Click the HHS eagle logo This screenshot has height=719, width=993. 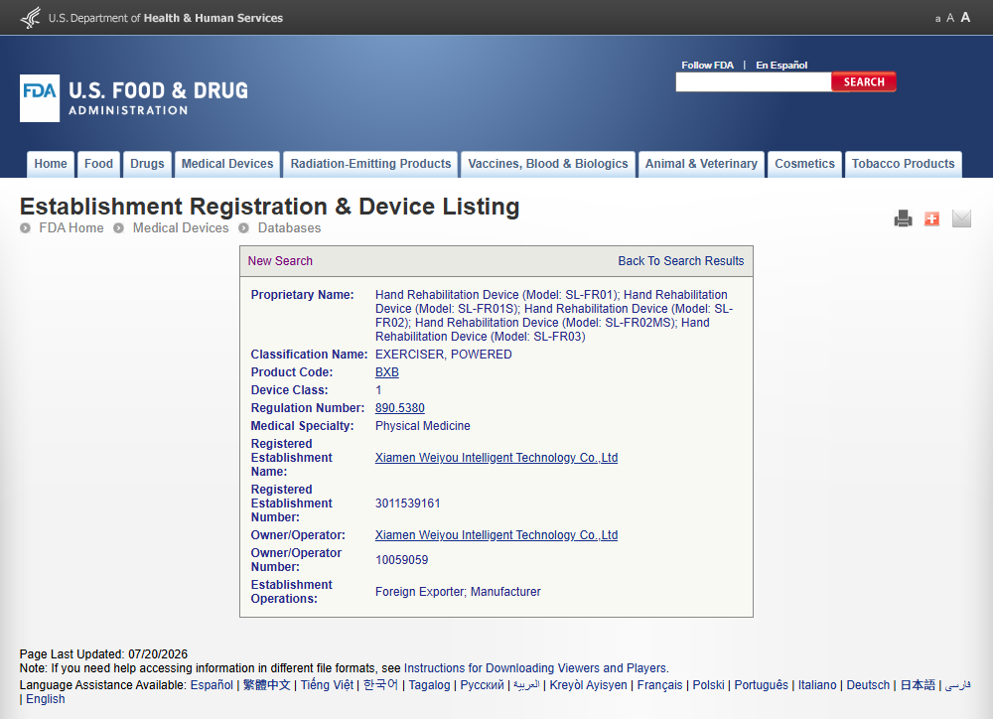(x=31, y=17)
